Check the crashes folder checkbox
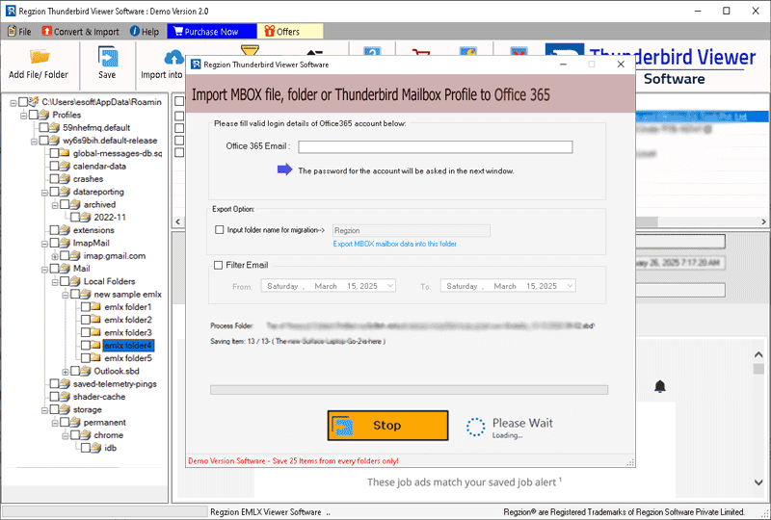This screenshot has width=771, height=520. (54, 178)
